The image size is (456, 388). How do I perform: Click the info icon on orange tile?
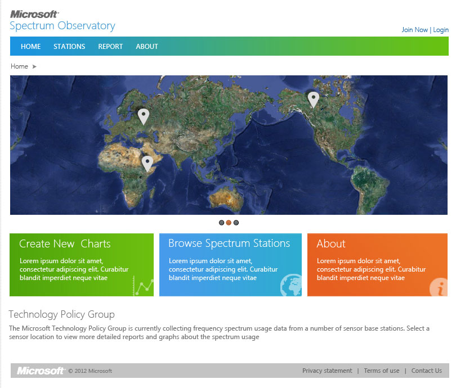click(x=439, y=288)
